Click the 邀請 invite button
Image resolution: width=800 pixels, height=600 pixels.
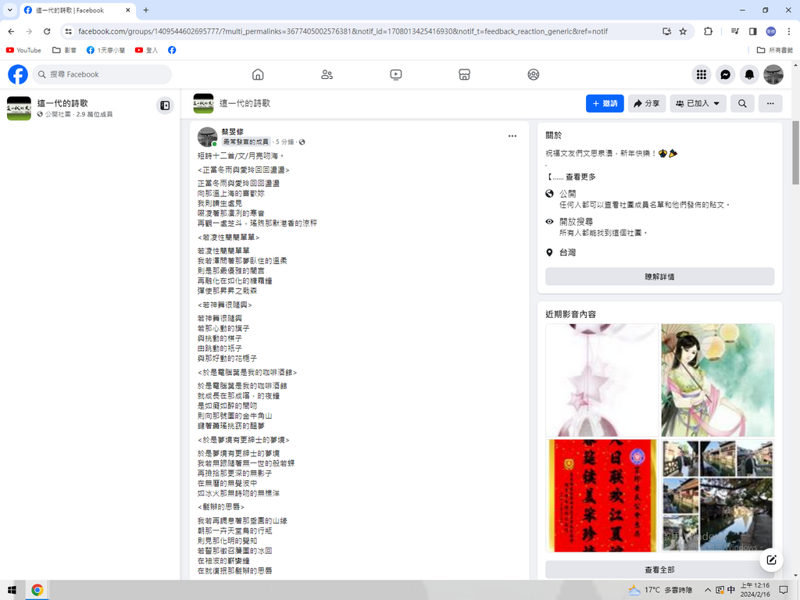coord(605,103)
